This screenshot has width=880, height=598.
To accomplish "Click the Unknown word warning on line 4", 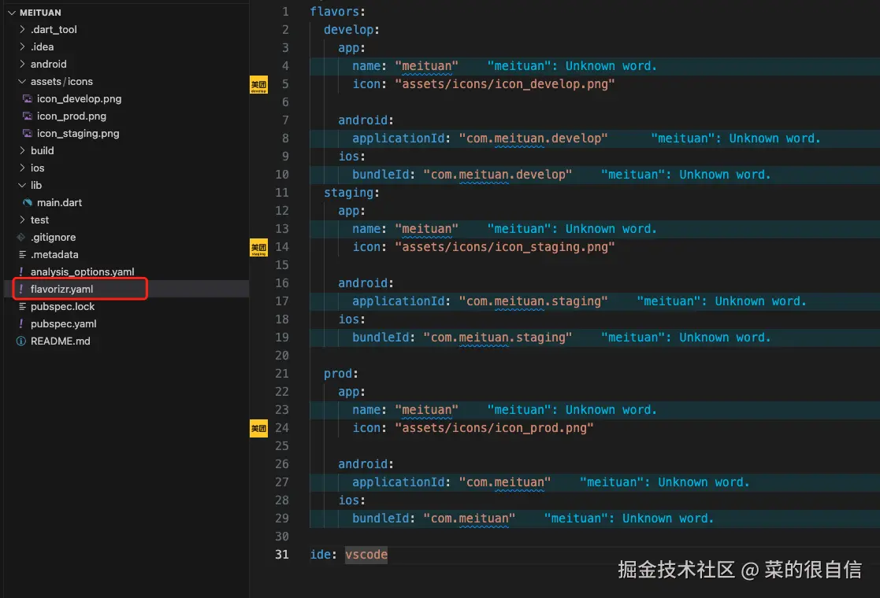I will pos(572,65).
